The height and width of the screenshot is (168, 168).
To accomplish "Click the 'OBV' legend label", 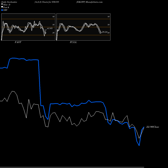I will point(5,10).
